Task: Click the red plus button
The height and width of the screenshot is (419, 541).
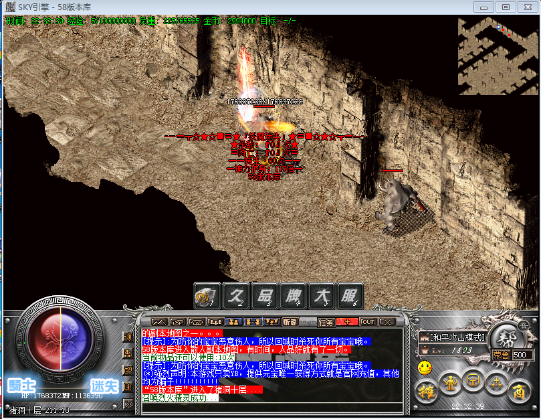Action: point(347,322)
